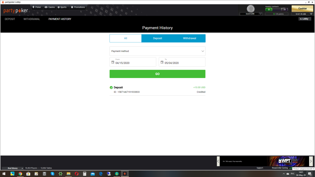This screenshot has height=177, width=315.
Task: Open the From date calendar icon
Action: pos(113,62)
